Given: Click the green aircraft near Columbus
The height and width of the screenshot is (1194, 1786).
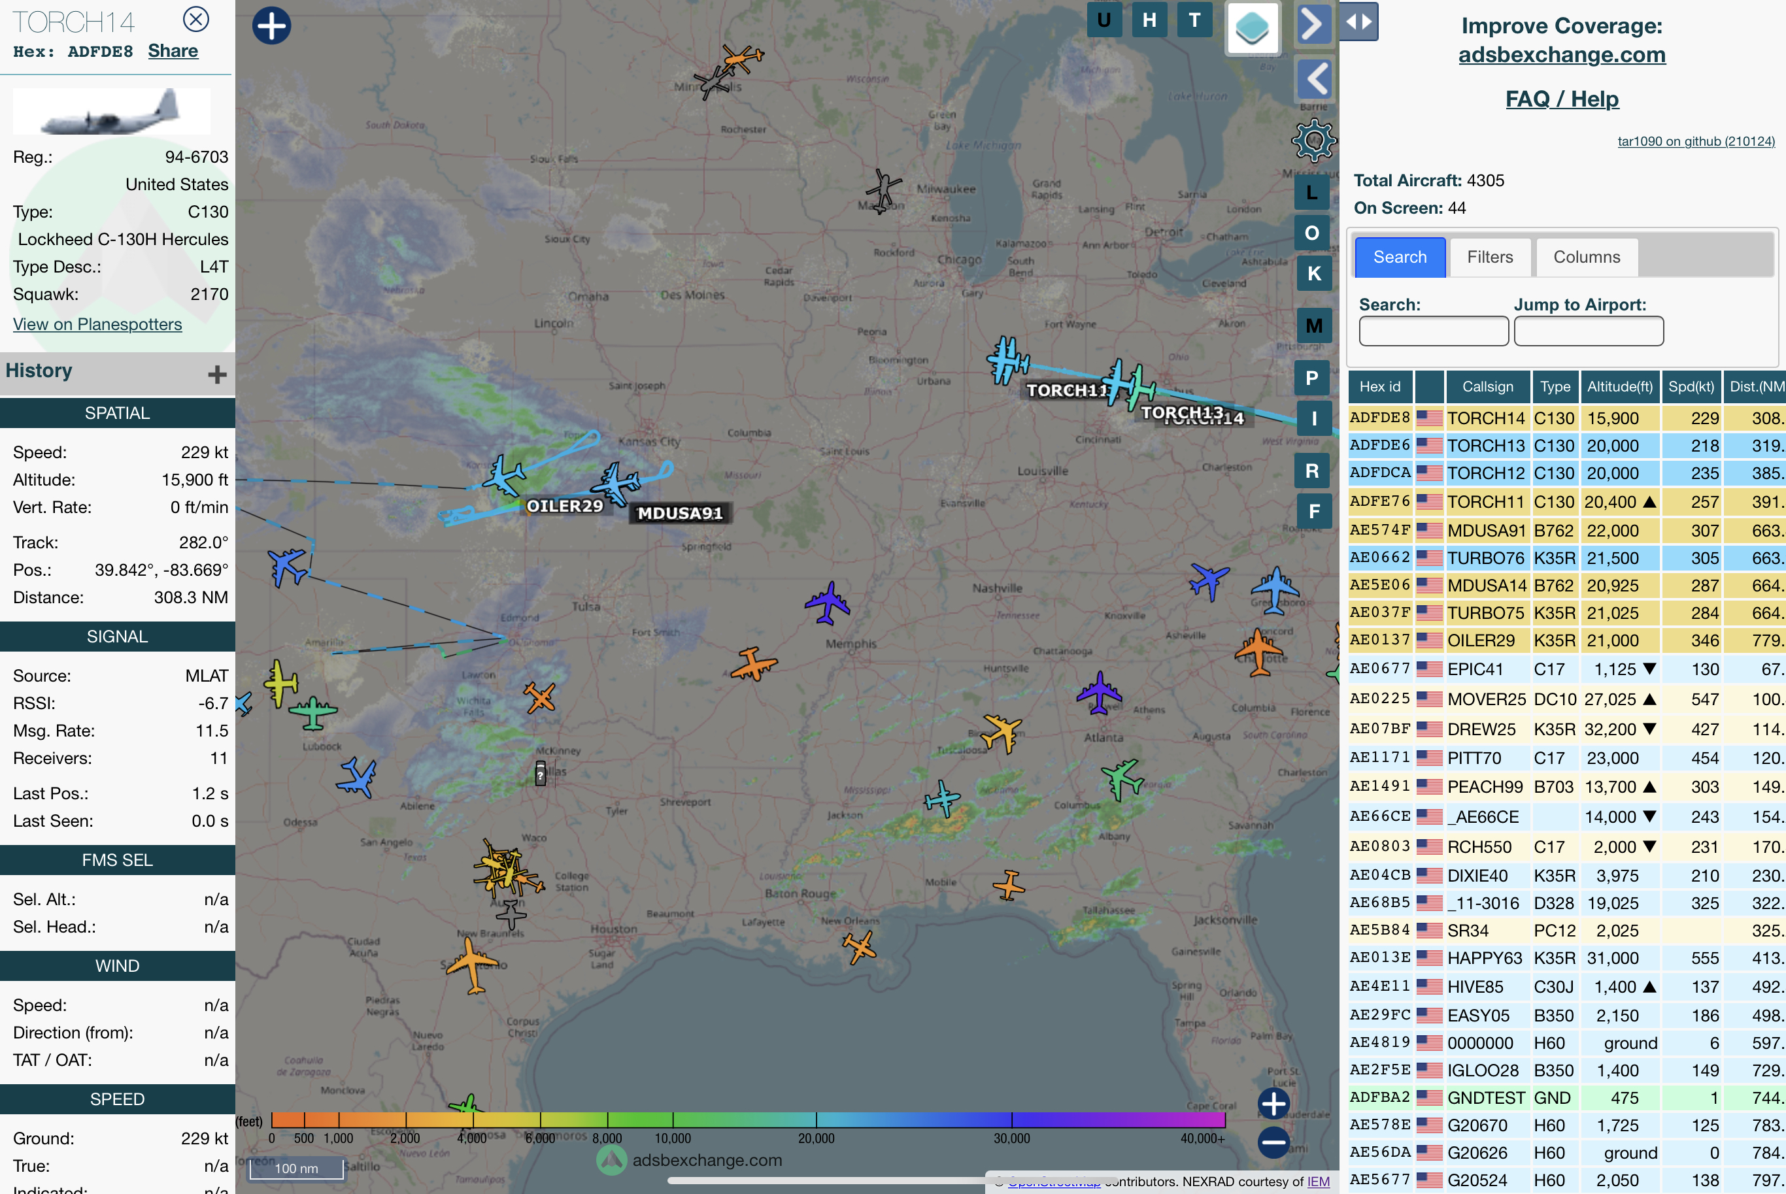Looking at the screenshot, I should 1122,779.
